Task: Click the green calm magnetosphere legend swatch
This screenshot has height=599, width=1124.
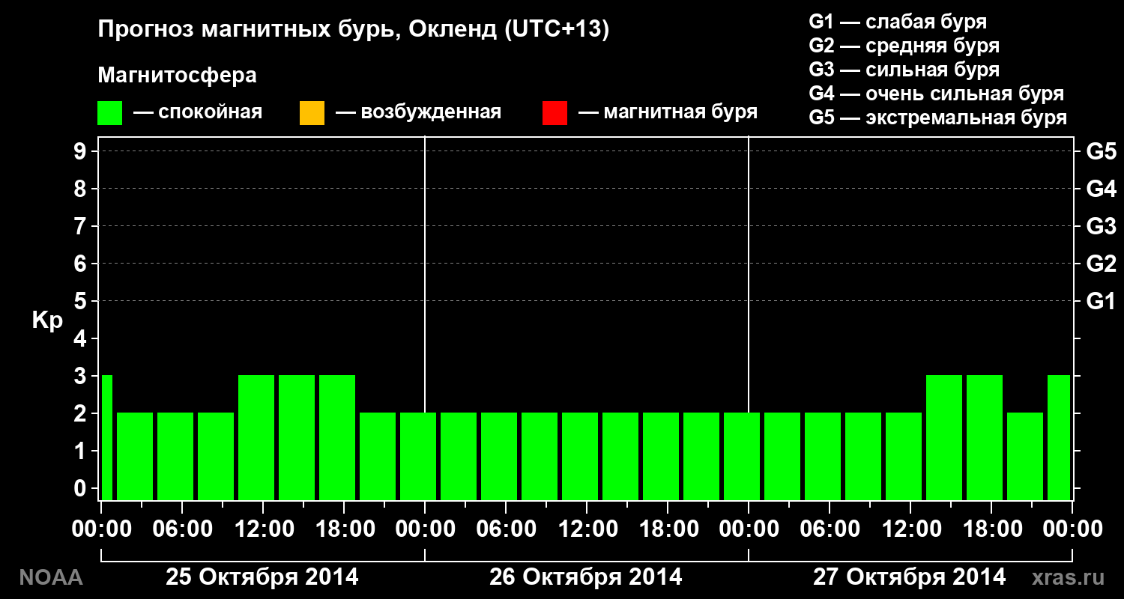Action: coord(110,113)
